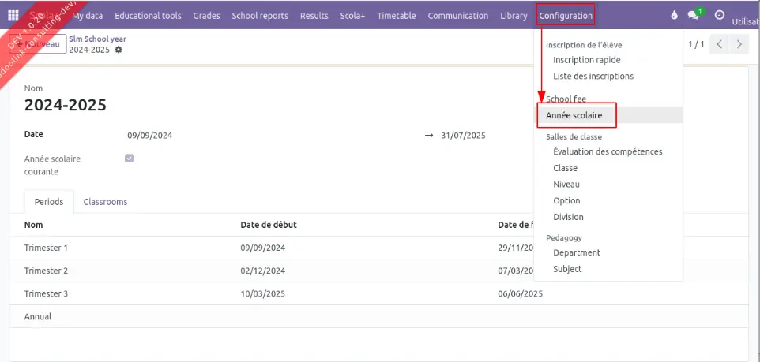Viewport: 760px width, 362px height.
Task: Open the apps grid menu icon
Action: point(14,16)
